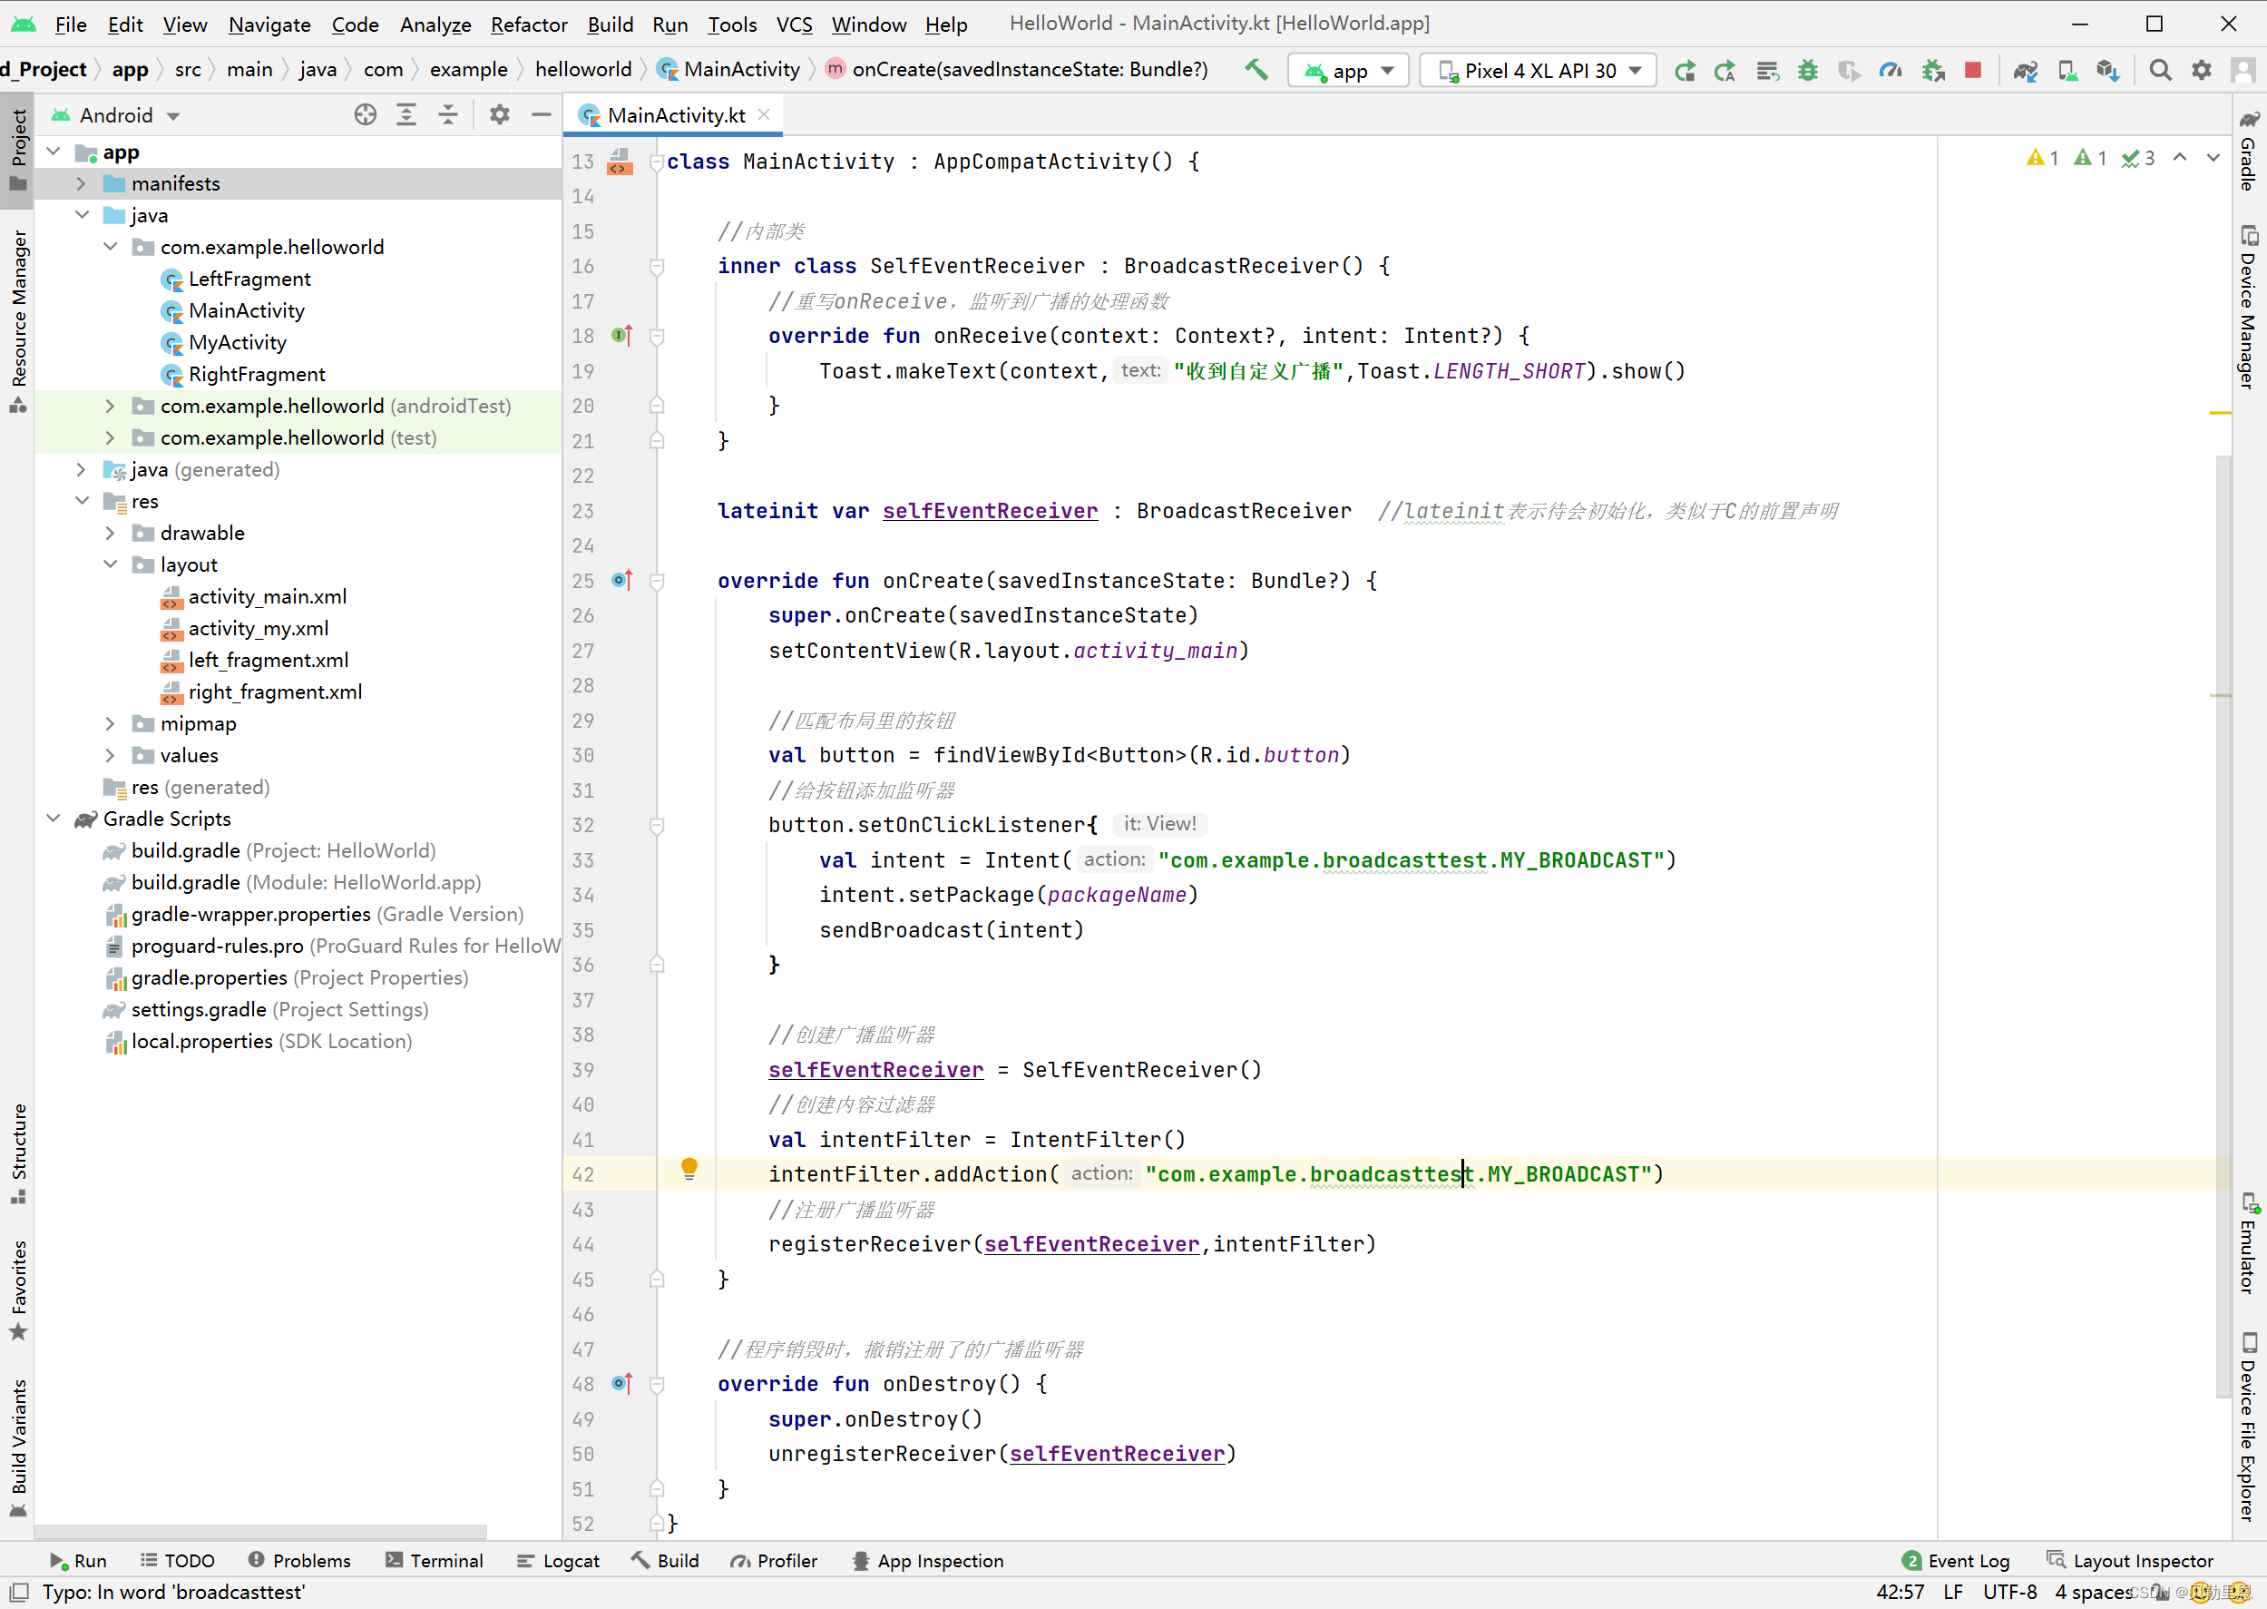
Task: Close the MainActivity.kt editor tab
Action: click(764, 115)
